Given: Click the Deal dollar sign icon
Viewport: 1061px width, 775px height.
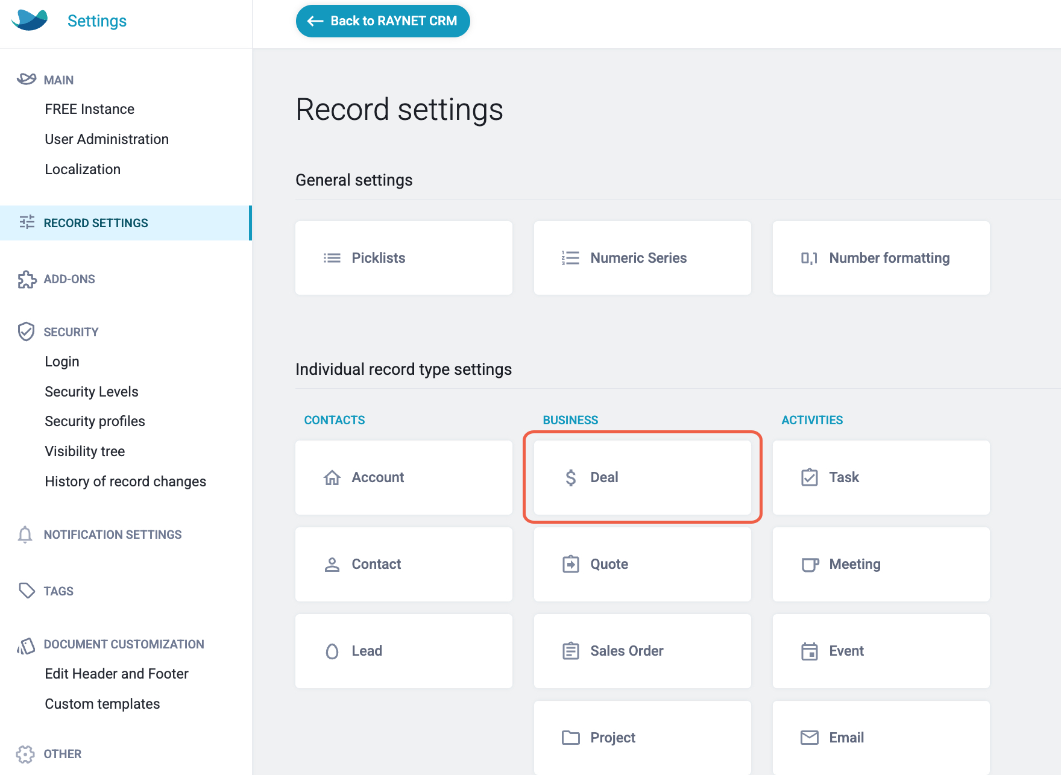Looking at the screenshot, I should pos(571,477).
